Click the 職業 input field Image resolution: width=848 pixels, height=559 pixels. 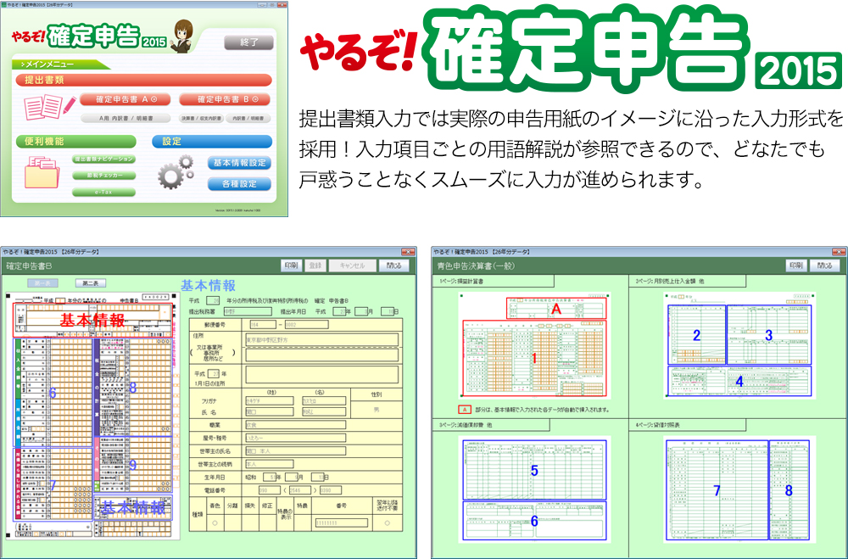tap(295, 425)
